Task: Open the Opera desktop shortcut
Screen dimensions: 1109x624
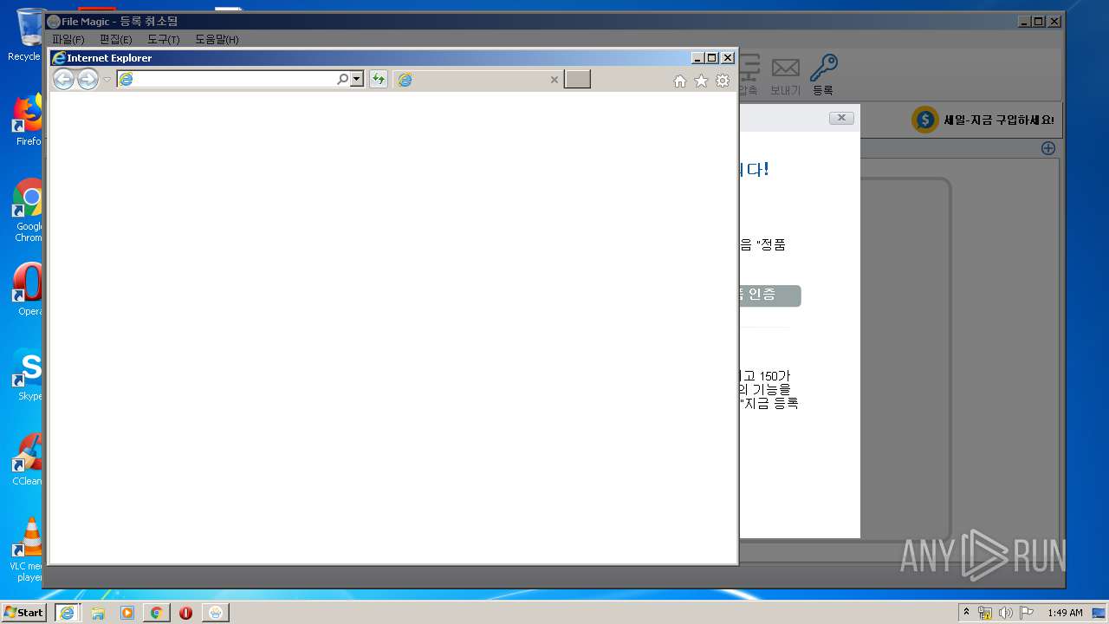Action: click(x=29, y=289)
